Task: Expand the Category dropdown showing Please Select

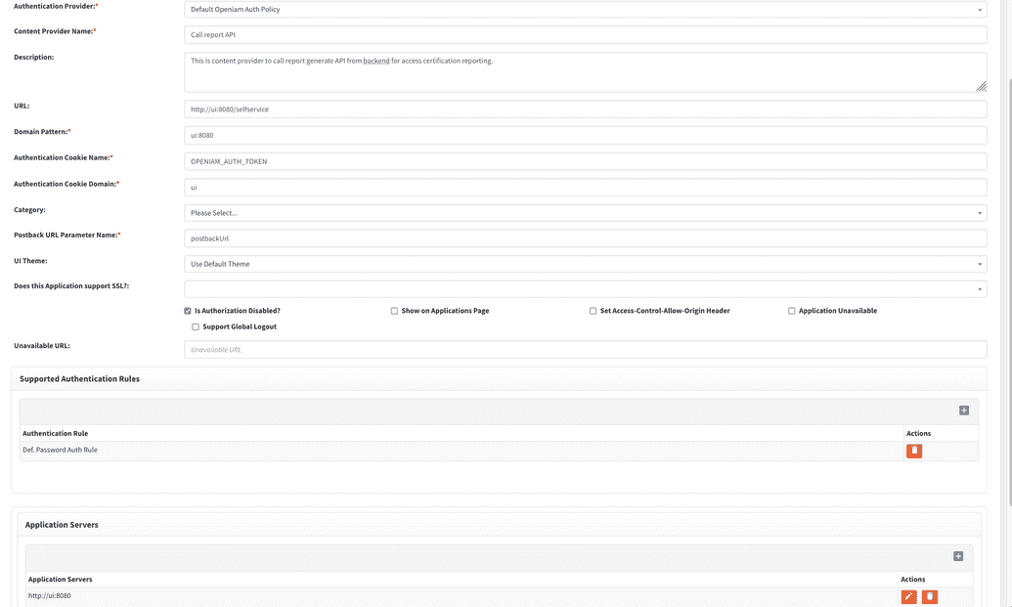Action: coord(585,212)
